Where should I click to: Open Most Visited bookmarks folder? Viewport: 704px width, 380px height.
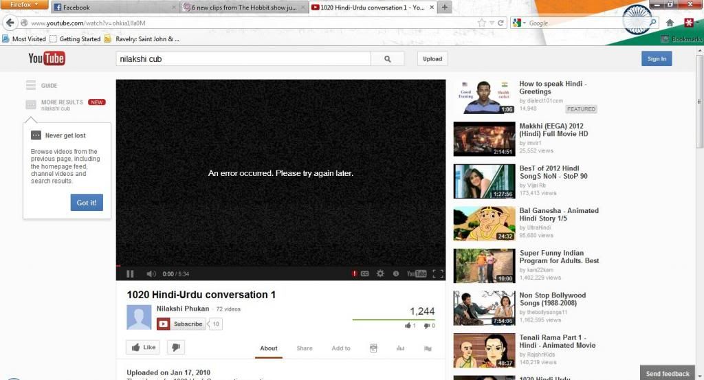[x=24, y=39]
